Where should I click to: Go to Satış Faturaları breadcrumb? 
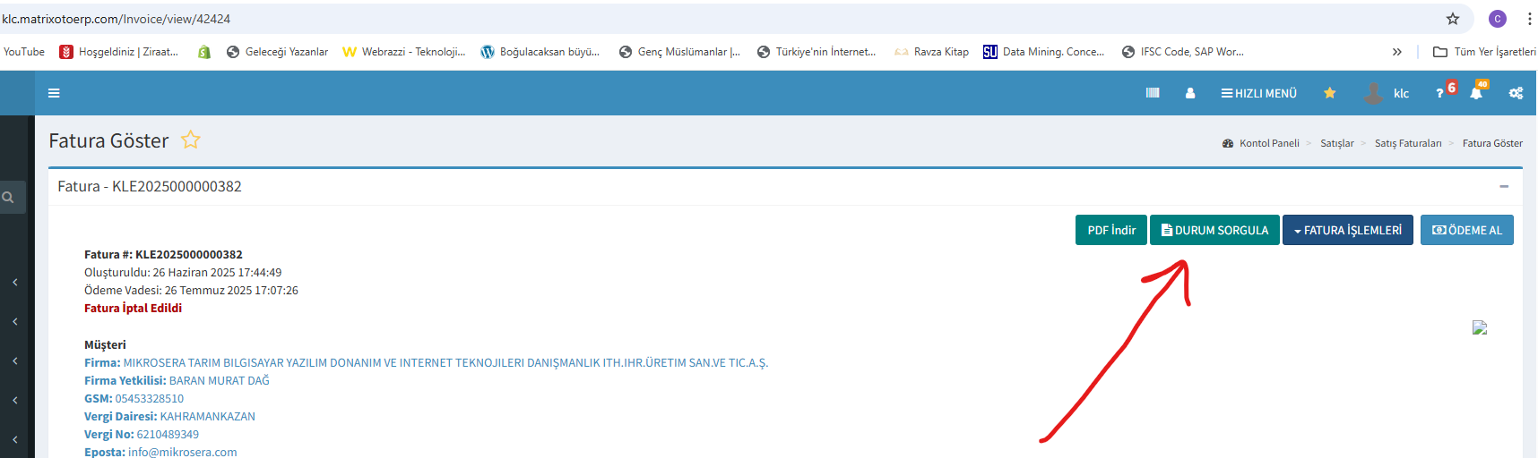click(x=1407, y=143)
